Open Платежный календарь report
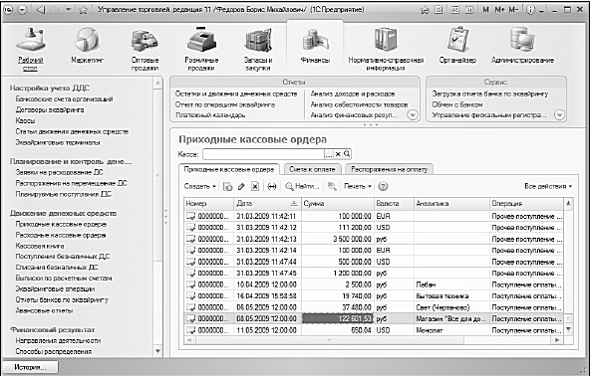Image resolution: width=591 pixels, height=376 pixels. pyautogui.click(x=210, y=115)
